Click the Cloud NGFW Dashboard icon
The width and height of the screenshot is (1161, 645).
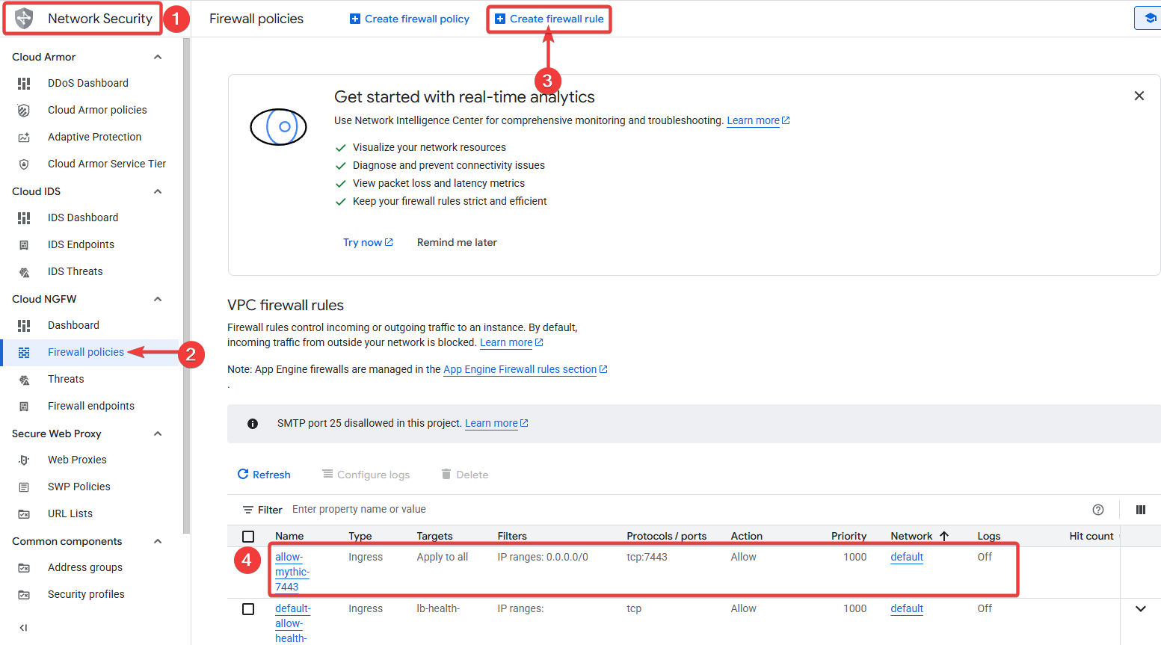(24, 325)
